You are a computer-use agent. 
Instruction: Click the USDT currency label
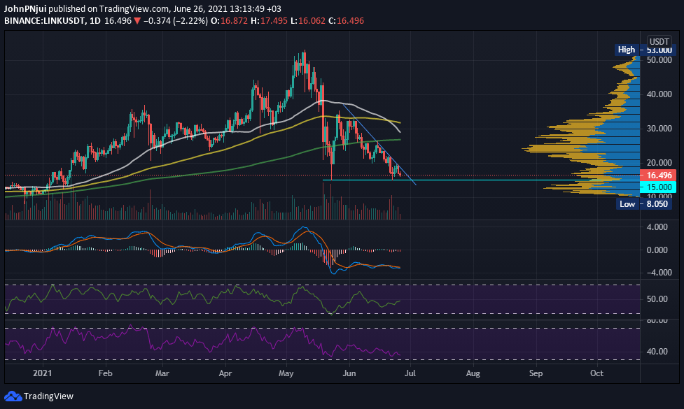tap(659, 41)
